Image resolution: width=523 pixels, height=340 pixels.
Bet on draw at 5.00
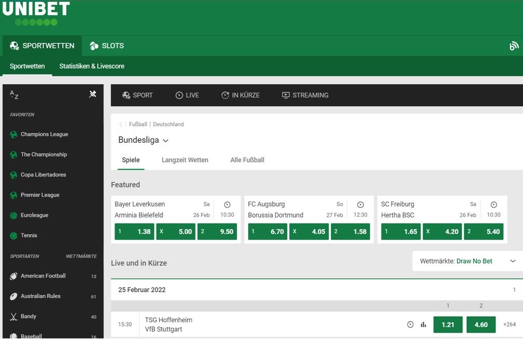[x=176, y=232]
